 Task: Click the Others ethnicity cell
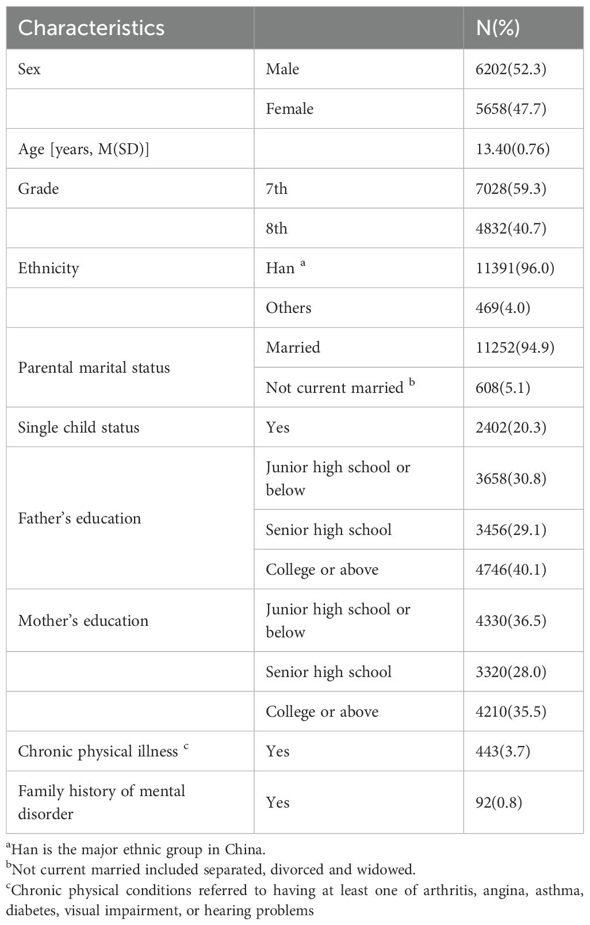click(289, 308)
